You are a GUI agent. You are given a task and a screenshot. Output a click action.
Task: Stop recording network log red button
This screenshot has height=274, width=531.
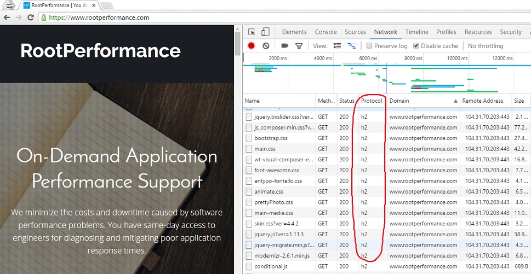coord(251,46)
